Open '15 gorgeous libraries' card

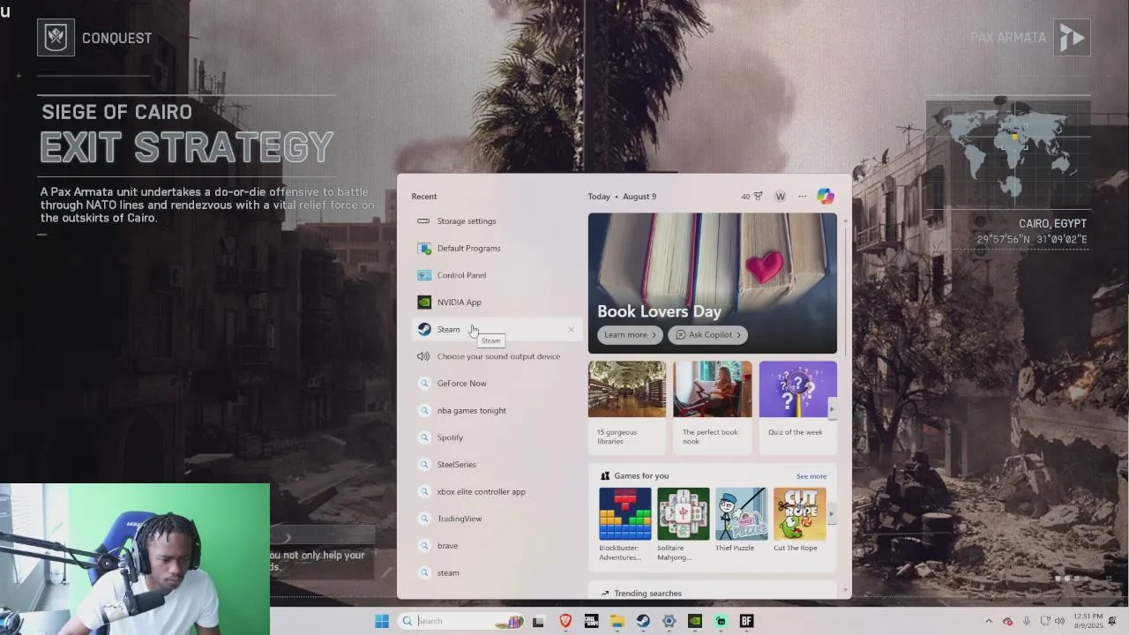[627, 406]
